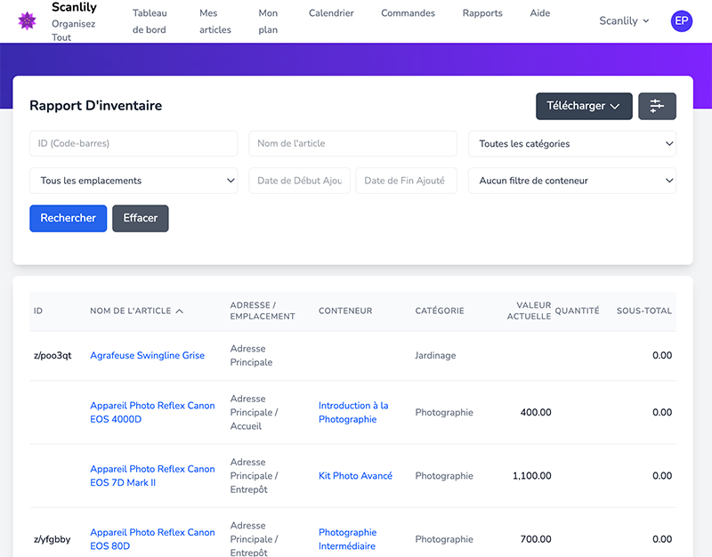Open the filter settings sliders icon button

[x=657, y=106]
